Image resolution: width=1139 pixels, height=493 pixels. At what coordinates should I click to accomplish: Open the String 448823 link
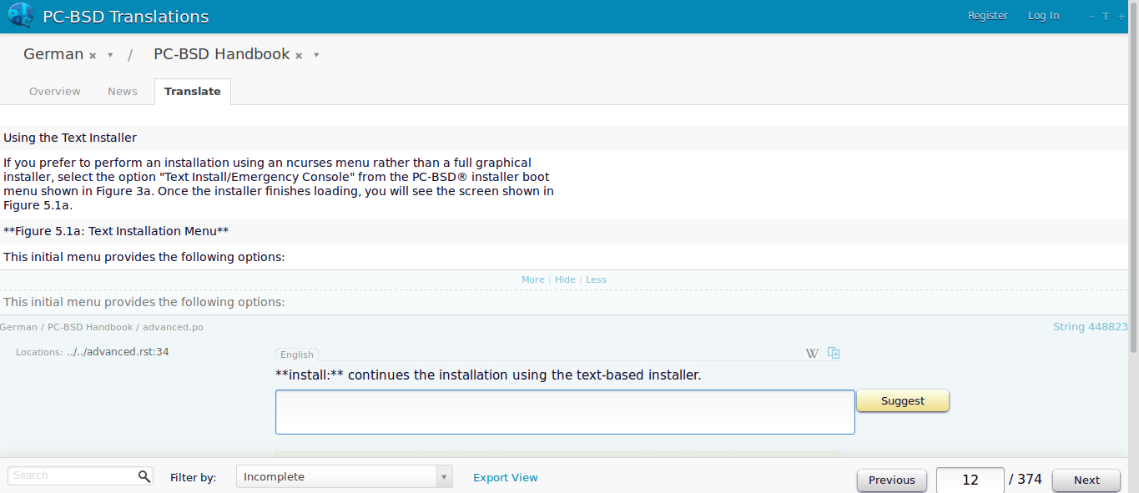1091,327
